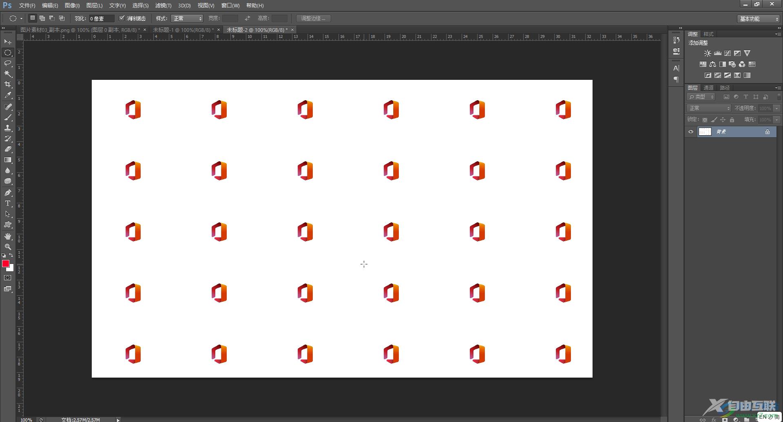Choose New Selection mode button
The height and width of the screenshot is (422, 783).
[x=32, y=18]
